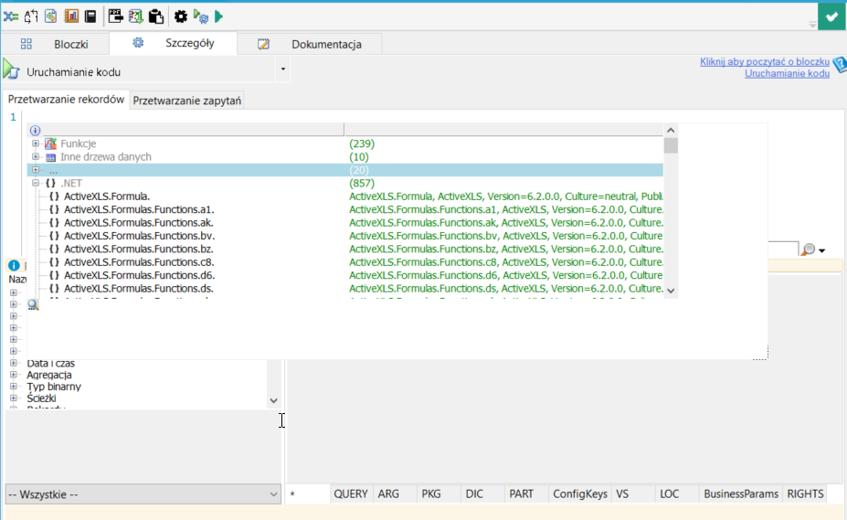Expand the Funkcje tree node
Viewport: 847px width, 520px height.
point(36,143)
